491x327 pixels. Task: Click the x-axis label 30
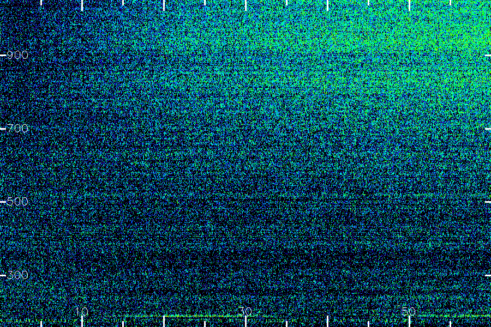(x=245, y=311)
